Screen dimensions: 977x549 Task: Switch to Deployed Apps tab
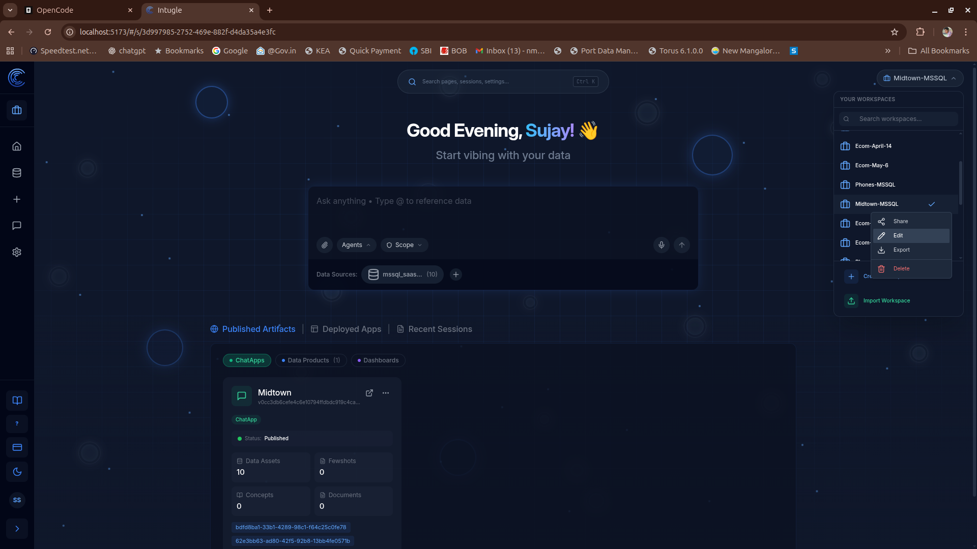click(x=346, y=329)
